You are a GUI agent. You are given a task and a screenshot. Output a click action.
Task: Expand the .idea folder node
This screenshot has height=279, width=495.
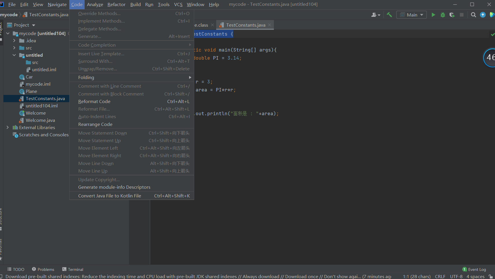tap(14, 41)
